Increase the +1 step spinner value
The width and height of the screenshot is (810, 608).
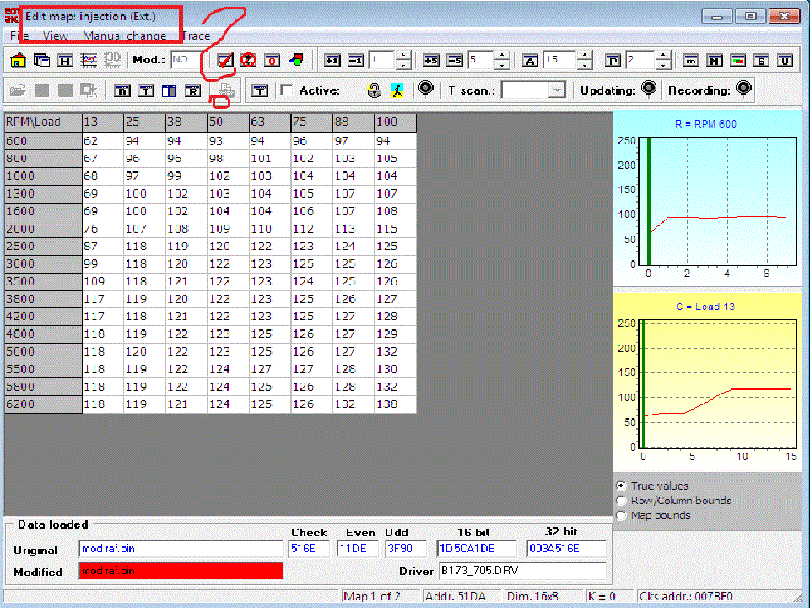(x=403, y=56)
